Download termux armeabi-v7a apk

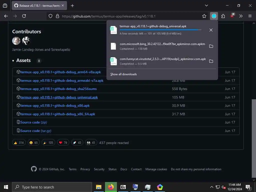tap(62, 81)
